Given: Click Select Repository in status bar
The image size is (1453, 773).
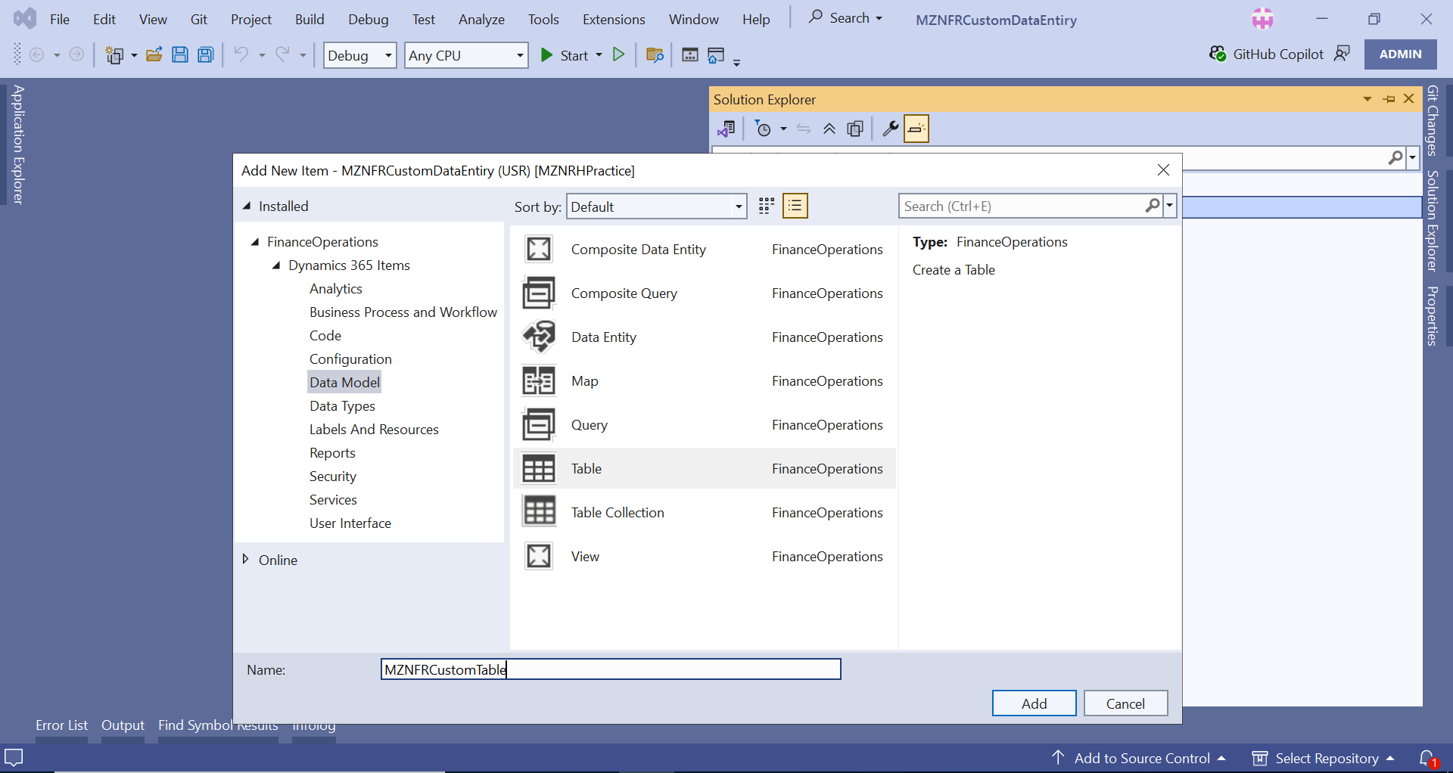Looking at the screenshot, I should pyautogui.click(x=1324, y=759).
